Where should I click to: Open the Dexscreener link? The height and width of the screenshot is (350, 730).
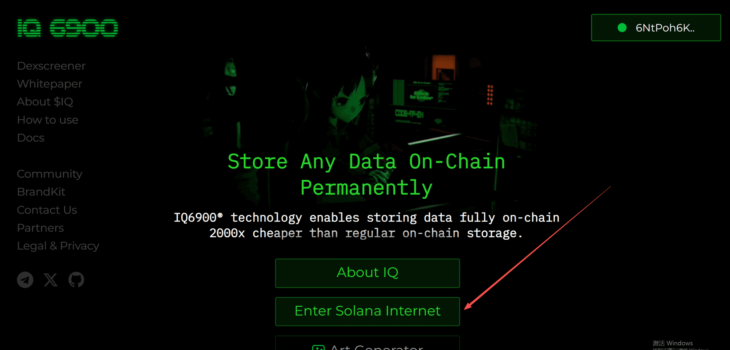[x=51, y=66]
